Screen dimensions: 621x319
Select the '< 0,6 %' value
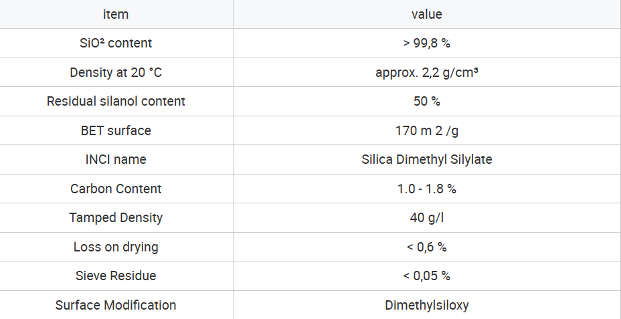tap(426, 247)
